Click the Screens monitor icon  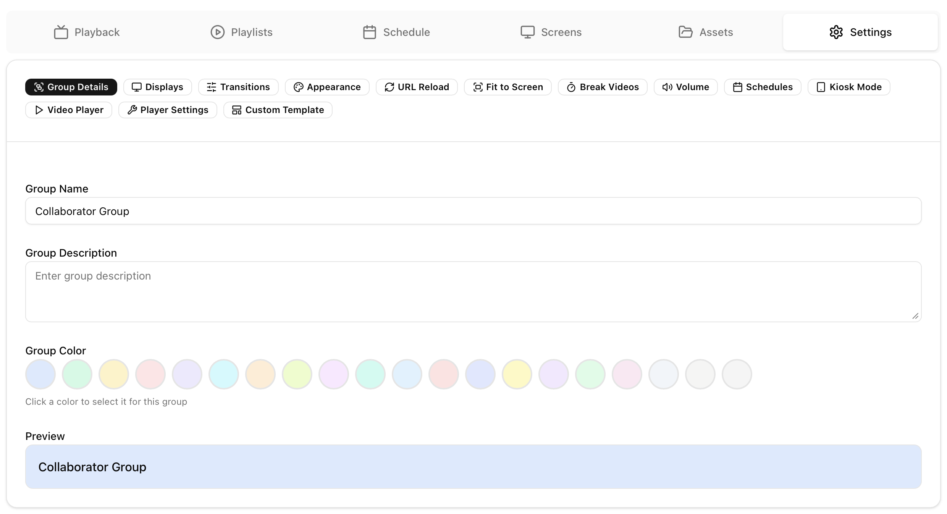(527, 32)
